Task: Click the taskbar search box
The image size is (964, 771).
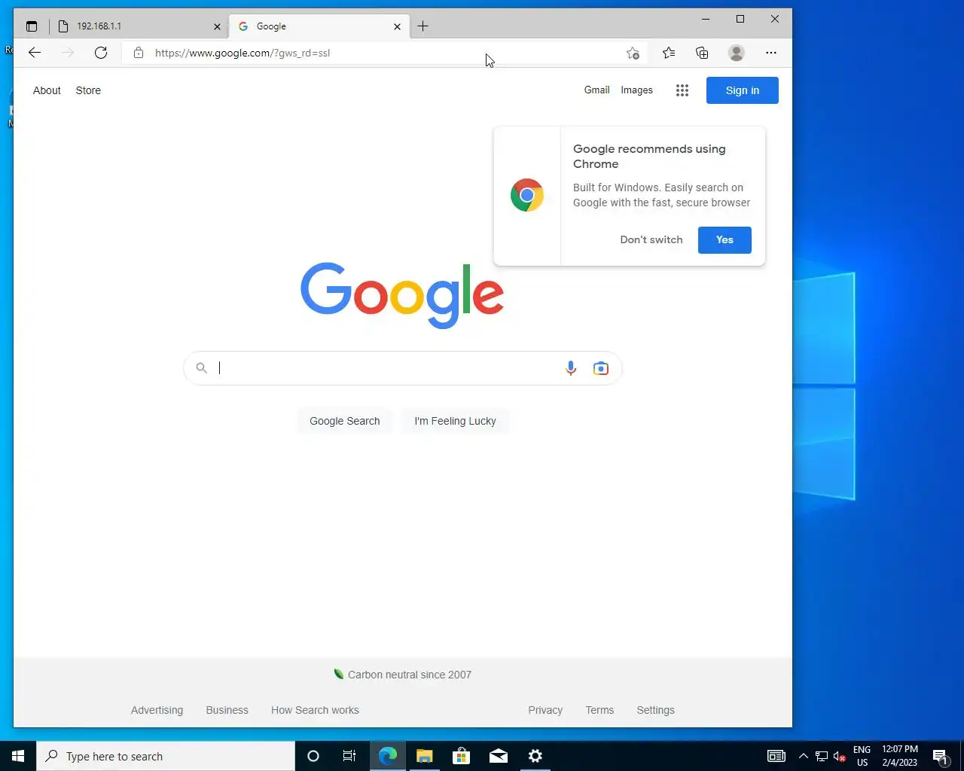Action: point(166,756)
